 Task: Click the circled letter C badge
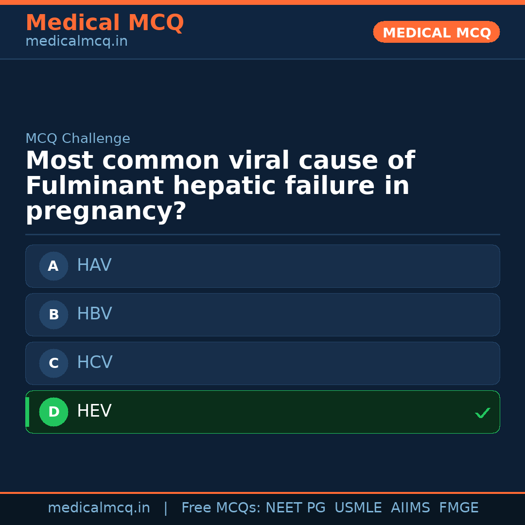pos(53,363)
